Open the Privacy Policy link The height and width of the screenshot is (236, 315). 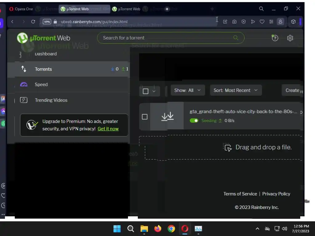point(276,194)
